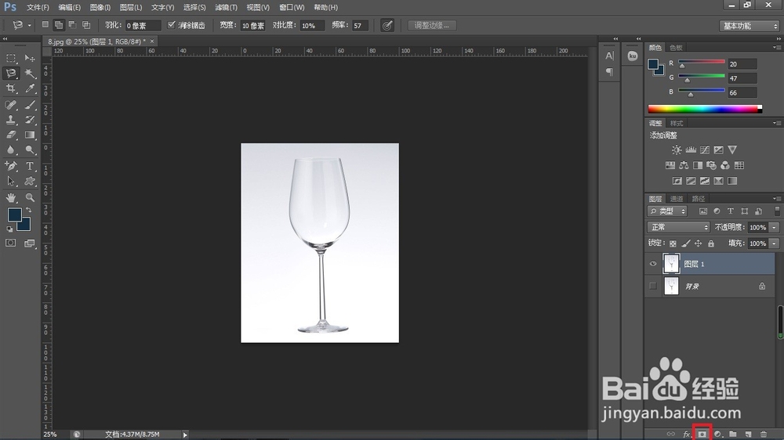Open the 滤镜(T) menu
Screen dimensions: 784x440
pos(226,8)
